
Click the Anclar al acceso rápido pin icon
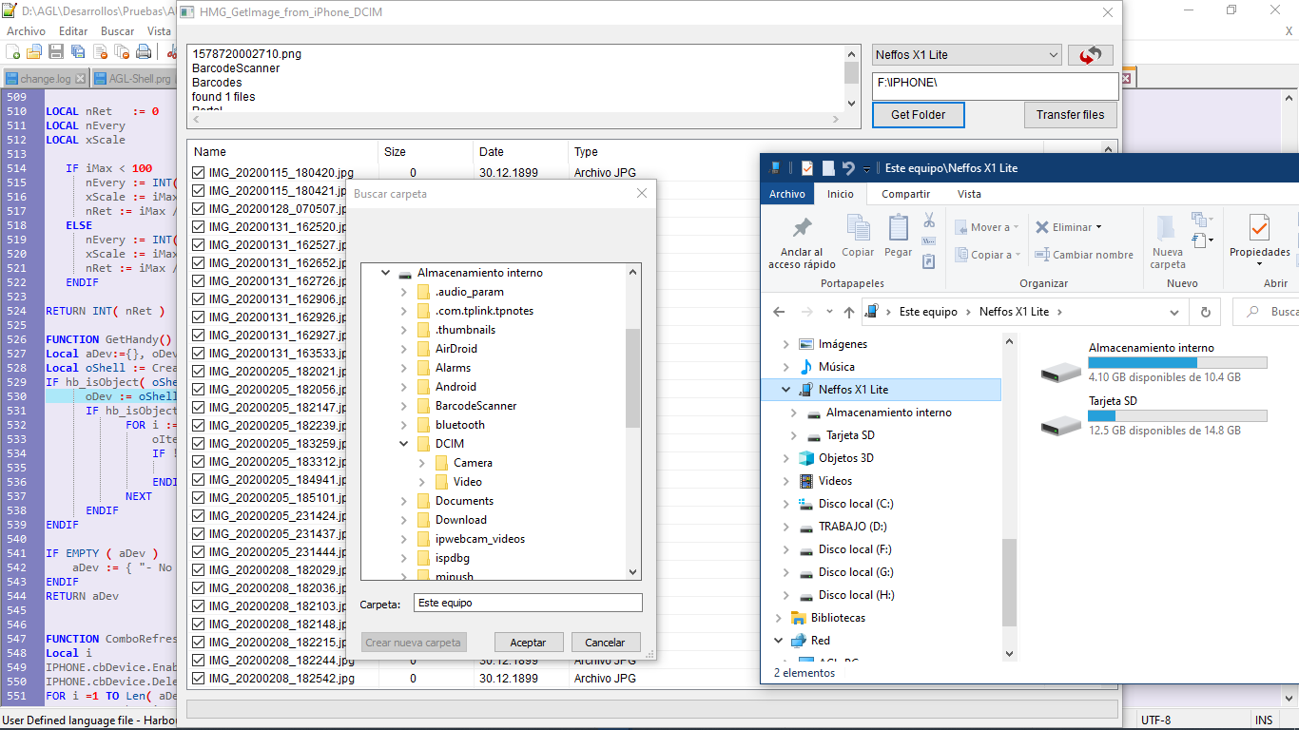802,228
